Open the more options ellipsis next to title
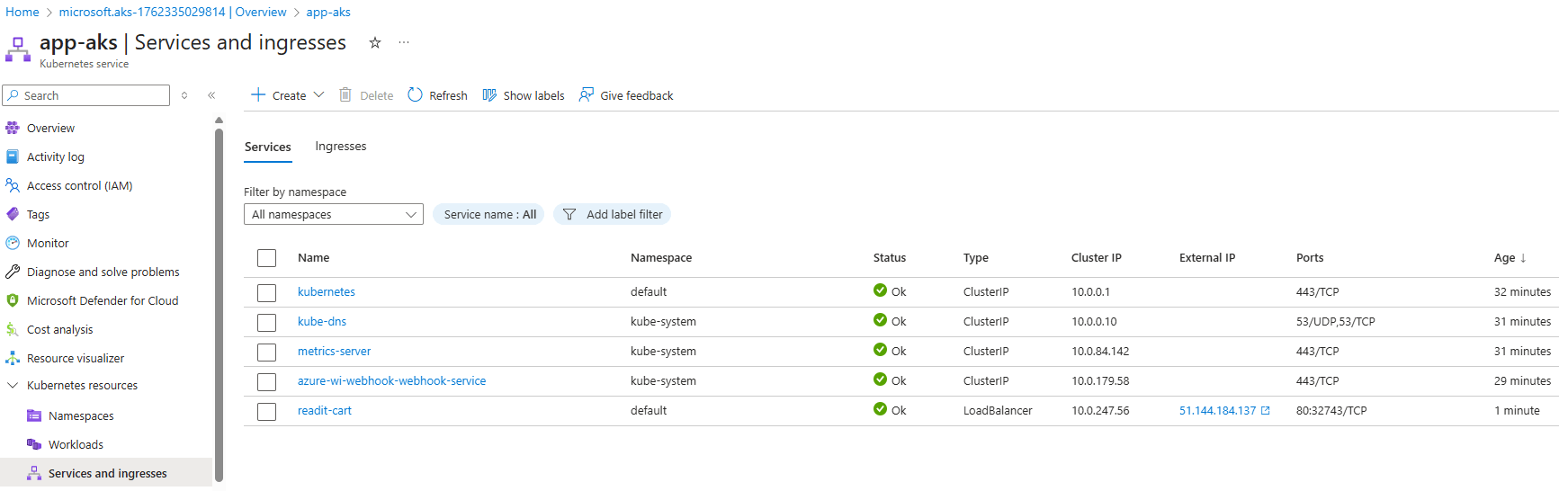This screenshot has width=1559, height=491. click(404, 42)
